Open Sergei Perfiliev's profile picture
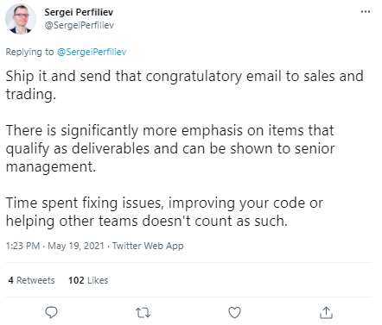382x325 pixels. pyautogui.click(x=21, y=19)
